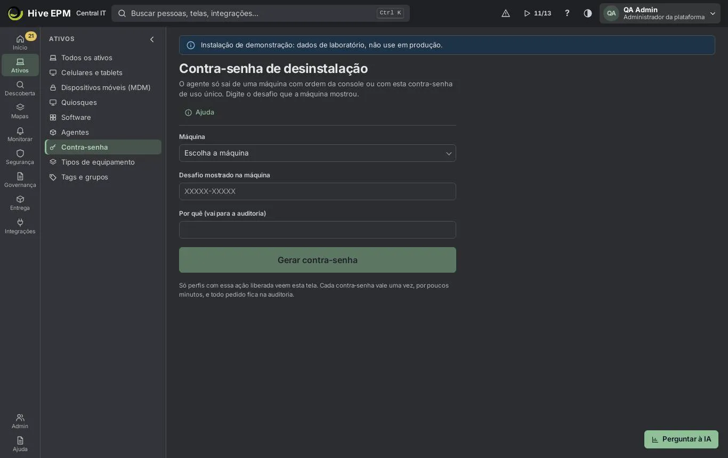Collapse the Ativos side panel
The height and width of the screenshot is (458, 728).
click(x=152, y=39)
